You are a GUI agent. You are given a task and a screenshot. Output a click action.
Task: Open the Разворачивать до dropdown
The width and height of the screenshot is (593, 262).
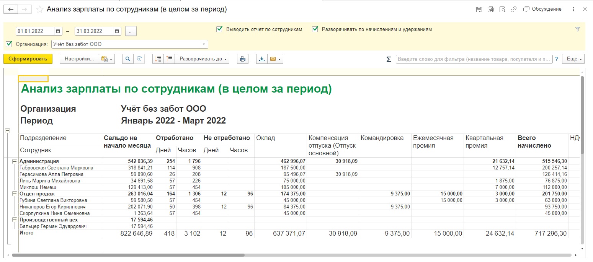pos(202,59)
